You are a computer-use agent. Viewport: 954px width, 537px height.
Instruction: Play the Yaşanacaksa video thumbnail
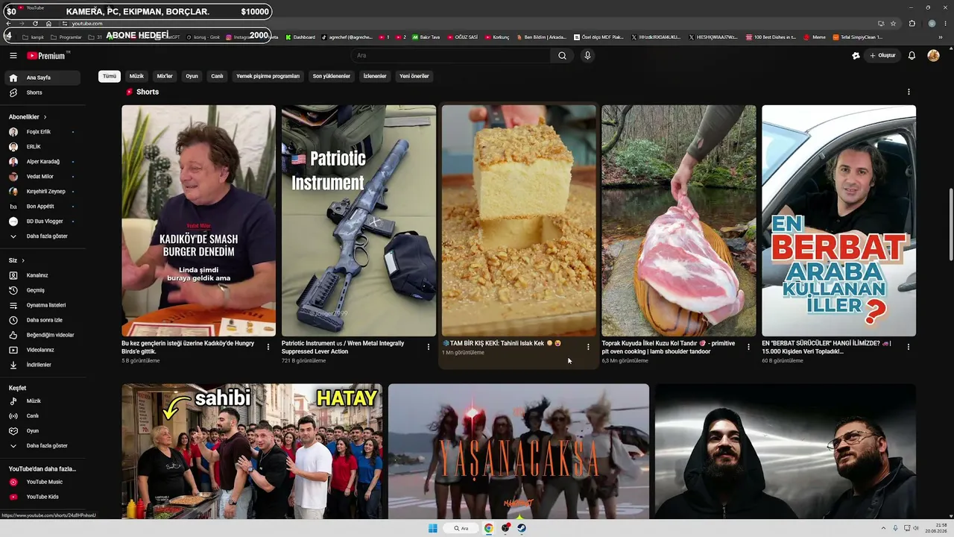(x=519, y=451)
